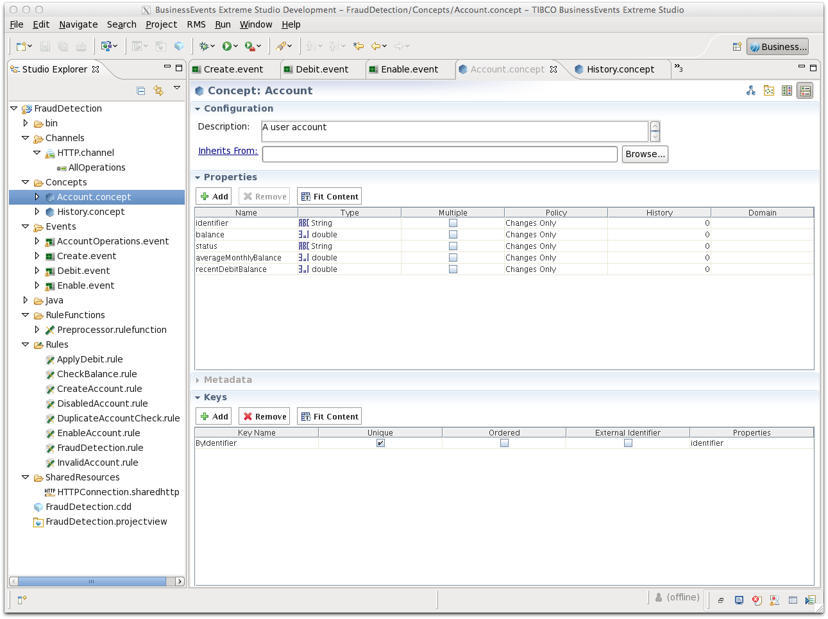The width and height of the screenshot is (828, 619).
Task: Collapse the Keys section
Action: 198,398
